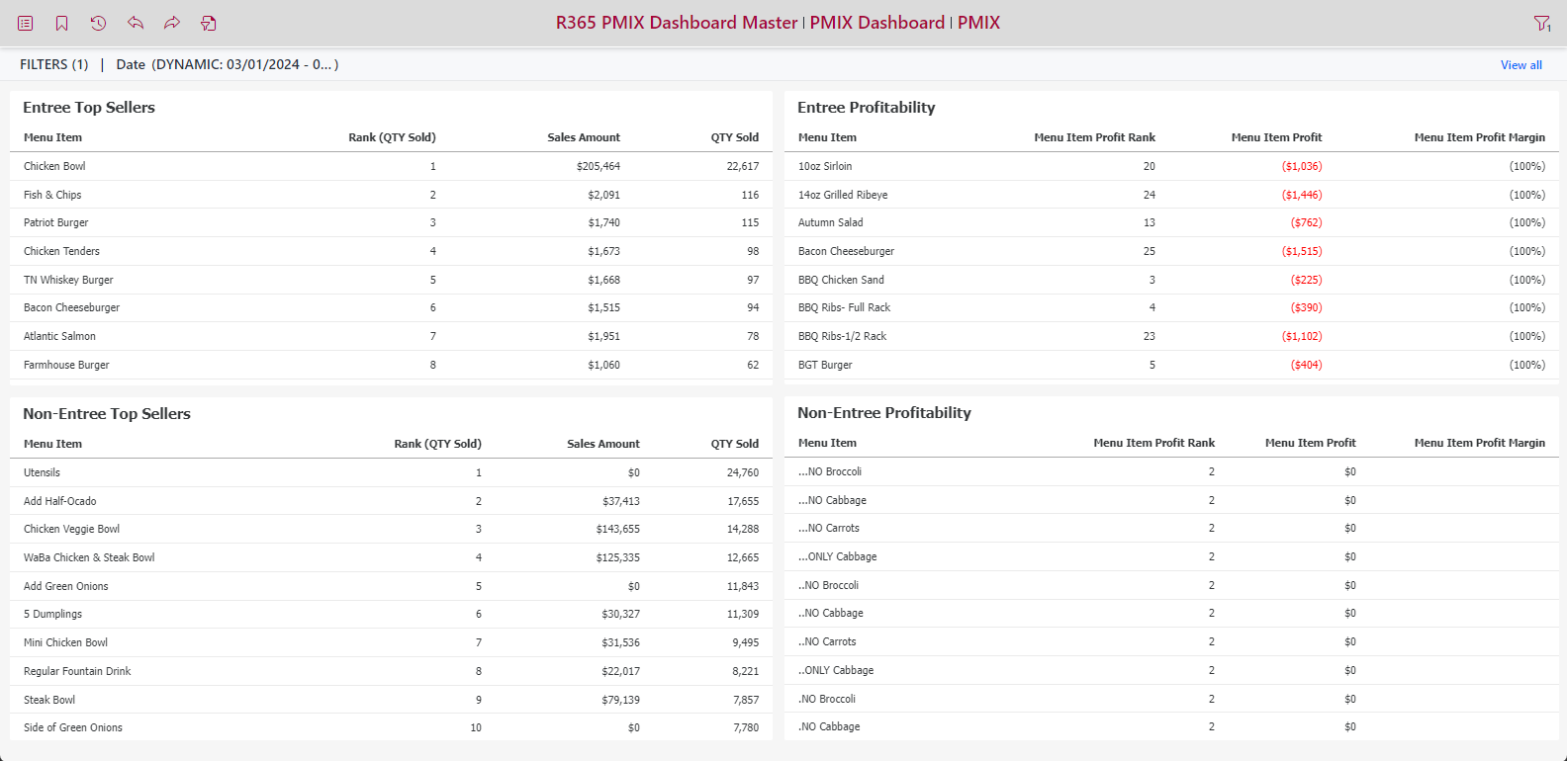Viewport: 1567px width, 761px height.
Task: Open the history clock icon
Action: (x=98, y=23)
